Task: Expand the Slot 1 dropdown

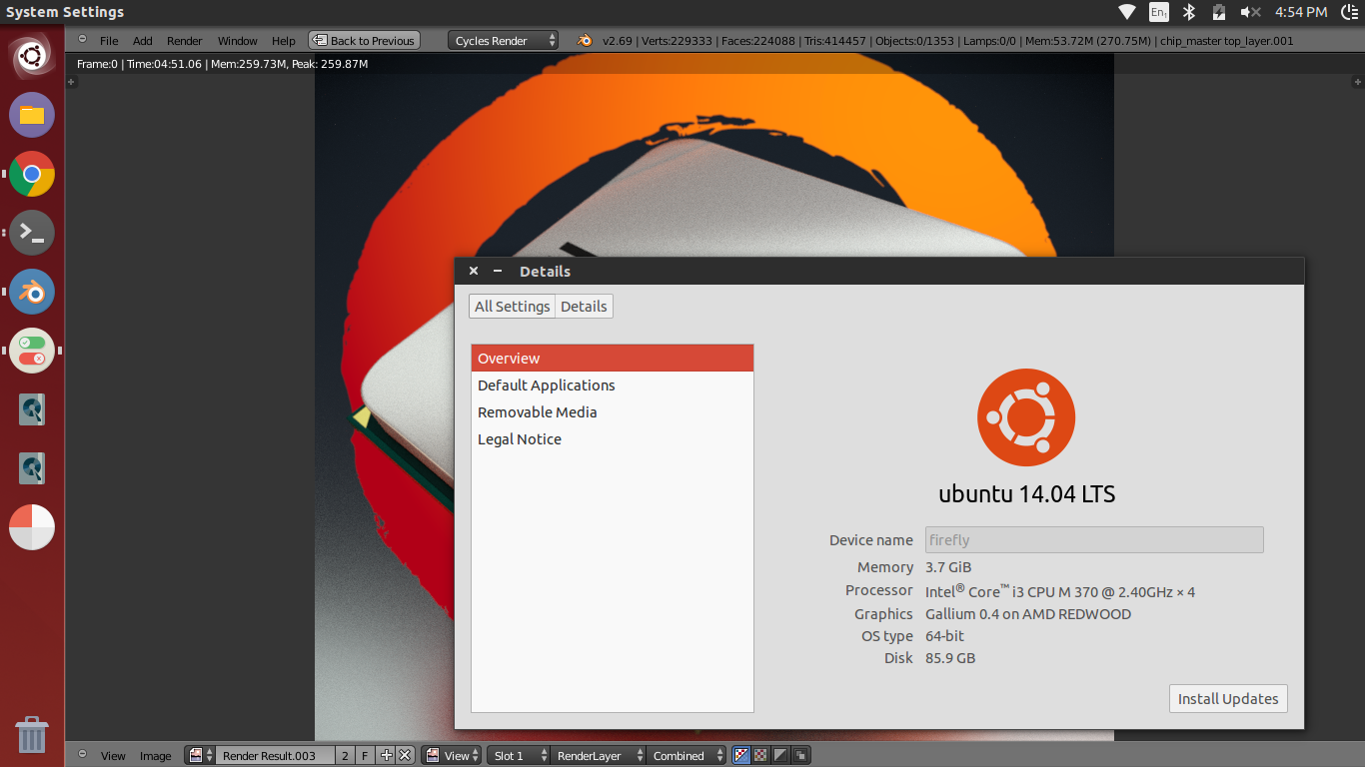Action: (520, 756)
